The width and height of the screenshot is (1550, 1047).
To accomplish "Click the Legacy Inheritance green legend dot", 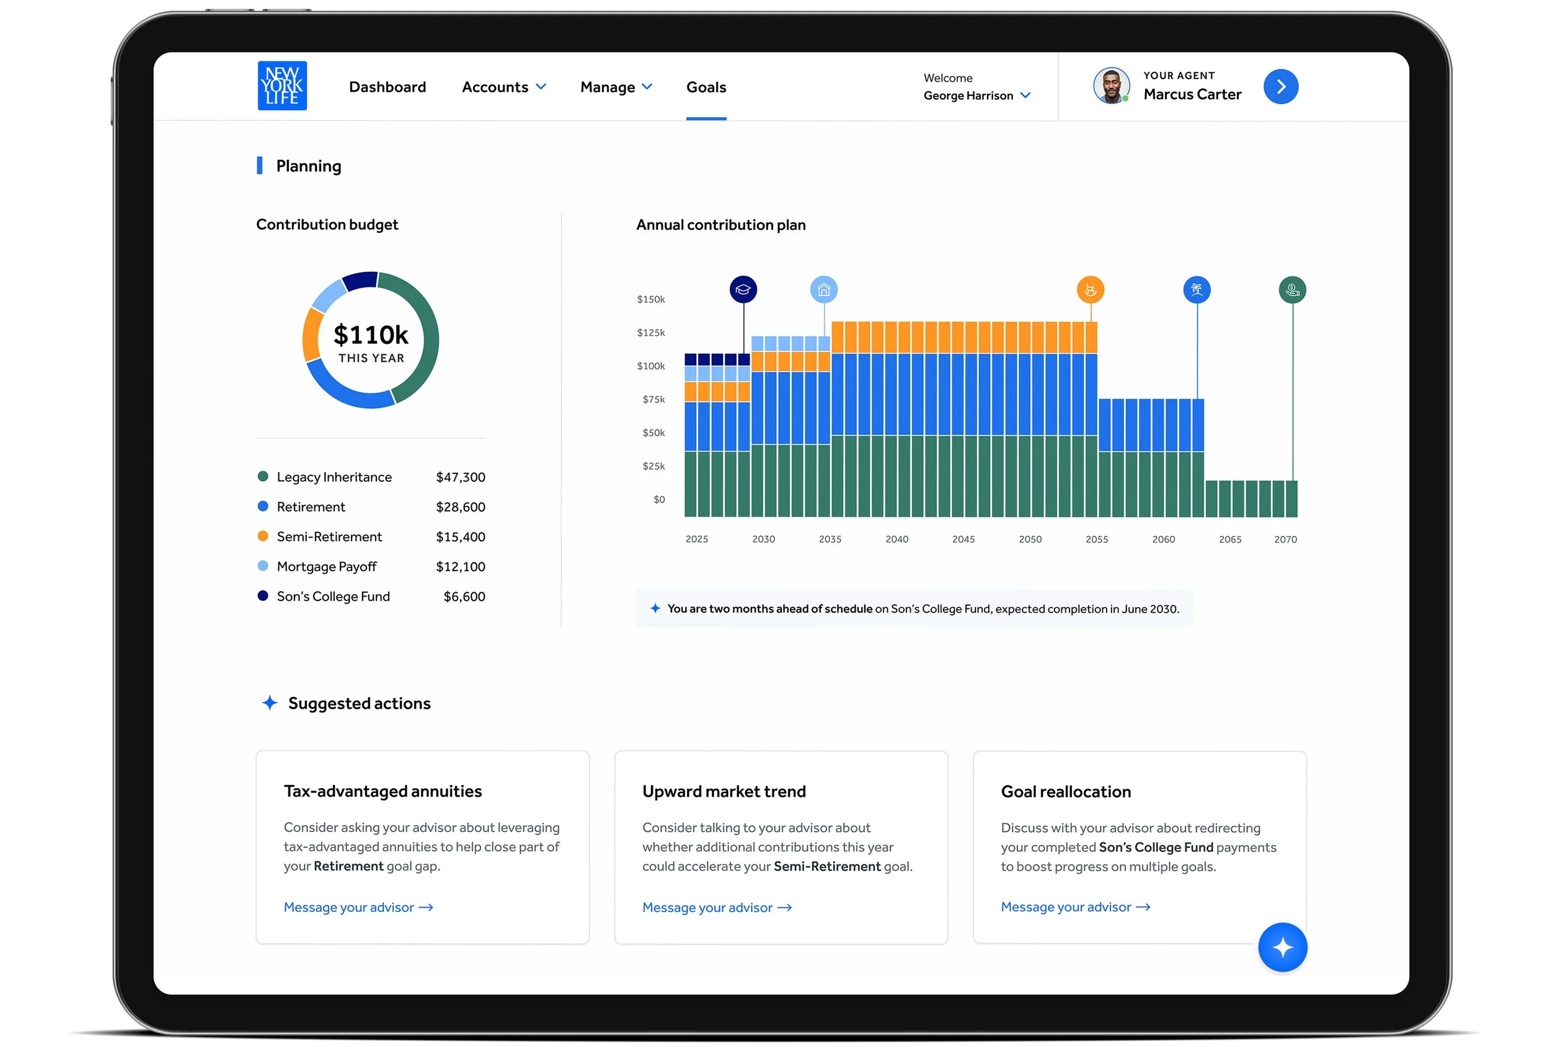I will (263, 476).
